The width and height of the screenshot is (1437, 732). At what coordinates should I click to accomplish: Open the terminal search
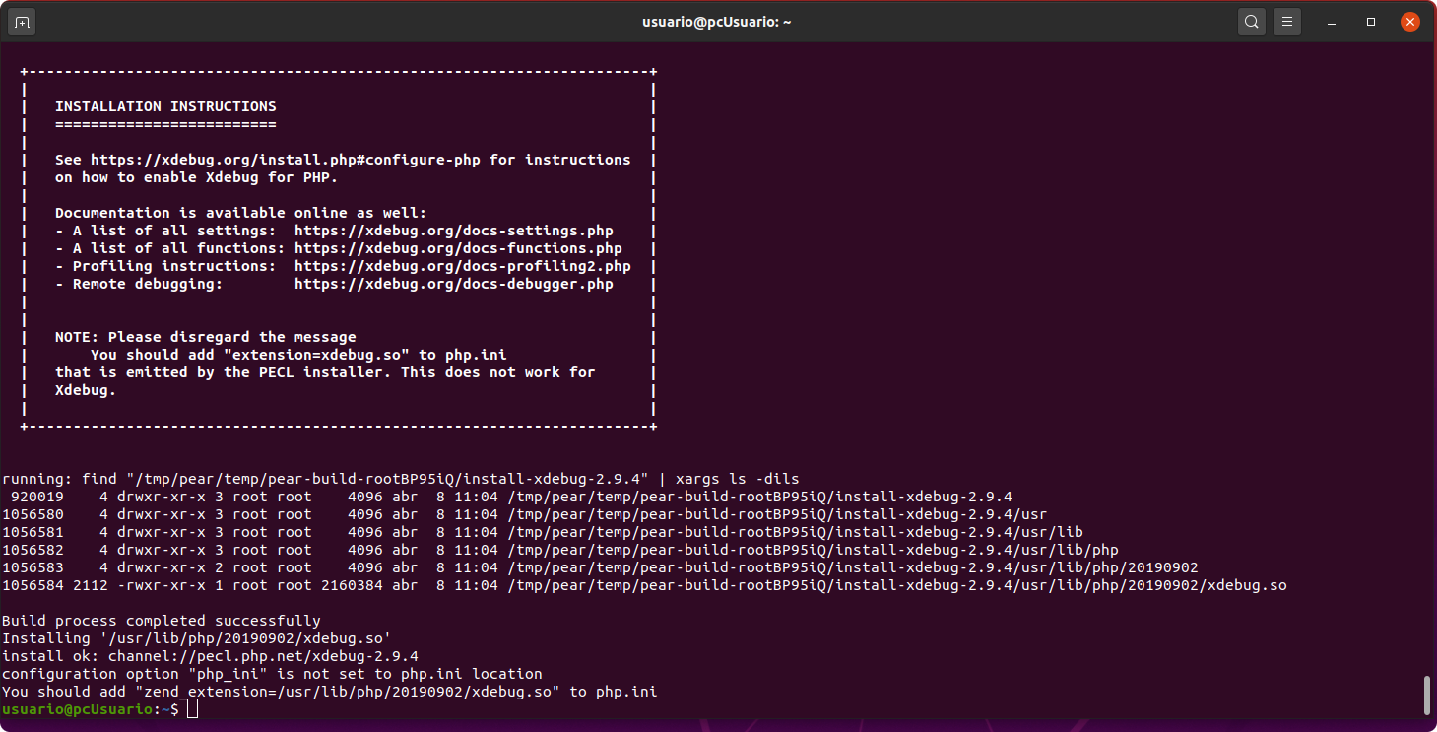click(x=1251, y=21)
